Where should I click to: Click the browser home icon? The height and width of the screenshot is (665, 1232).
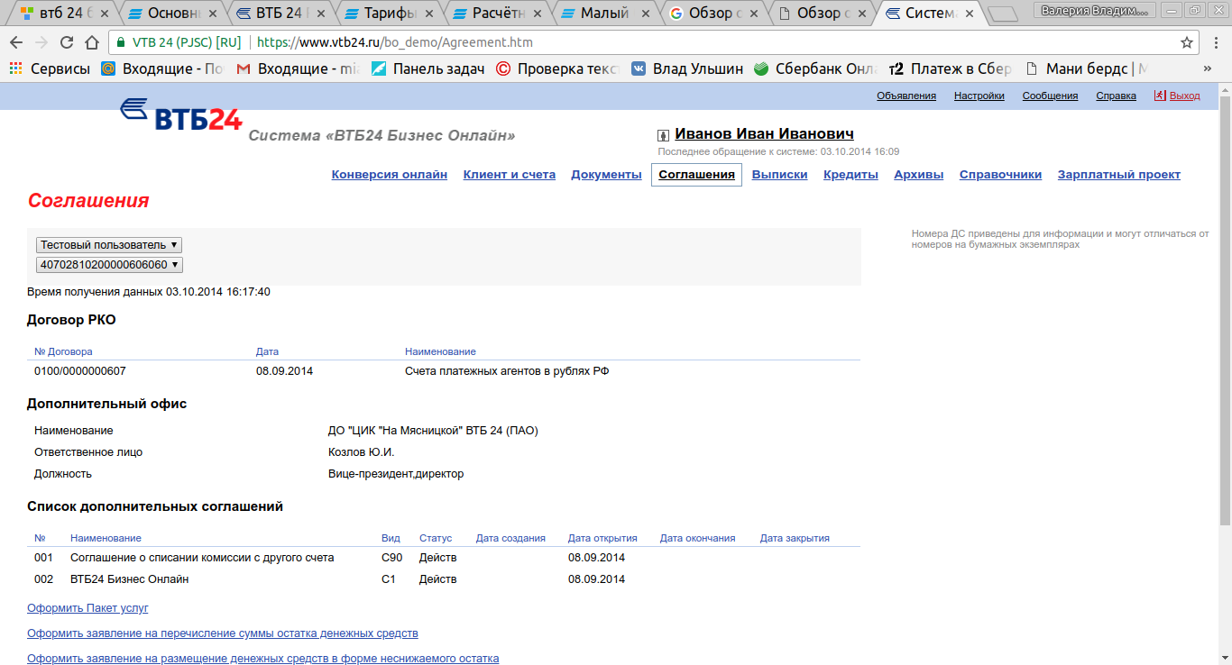click(x=92, y=42)
